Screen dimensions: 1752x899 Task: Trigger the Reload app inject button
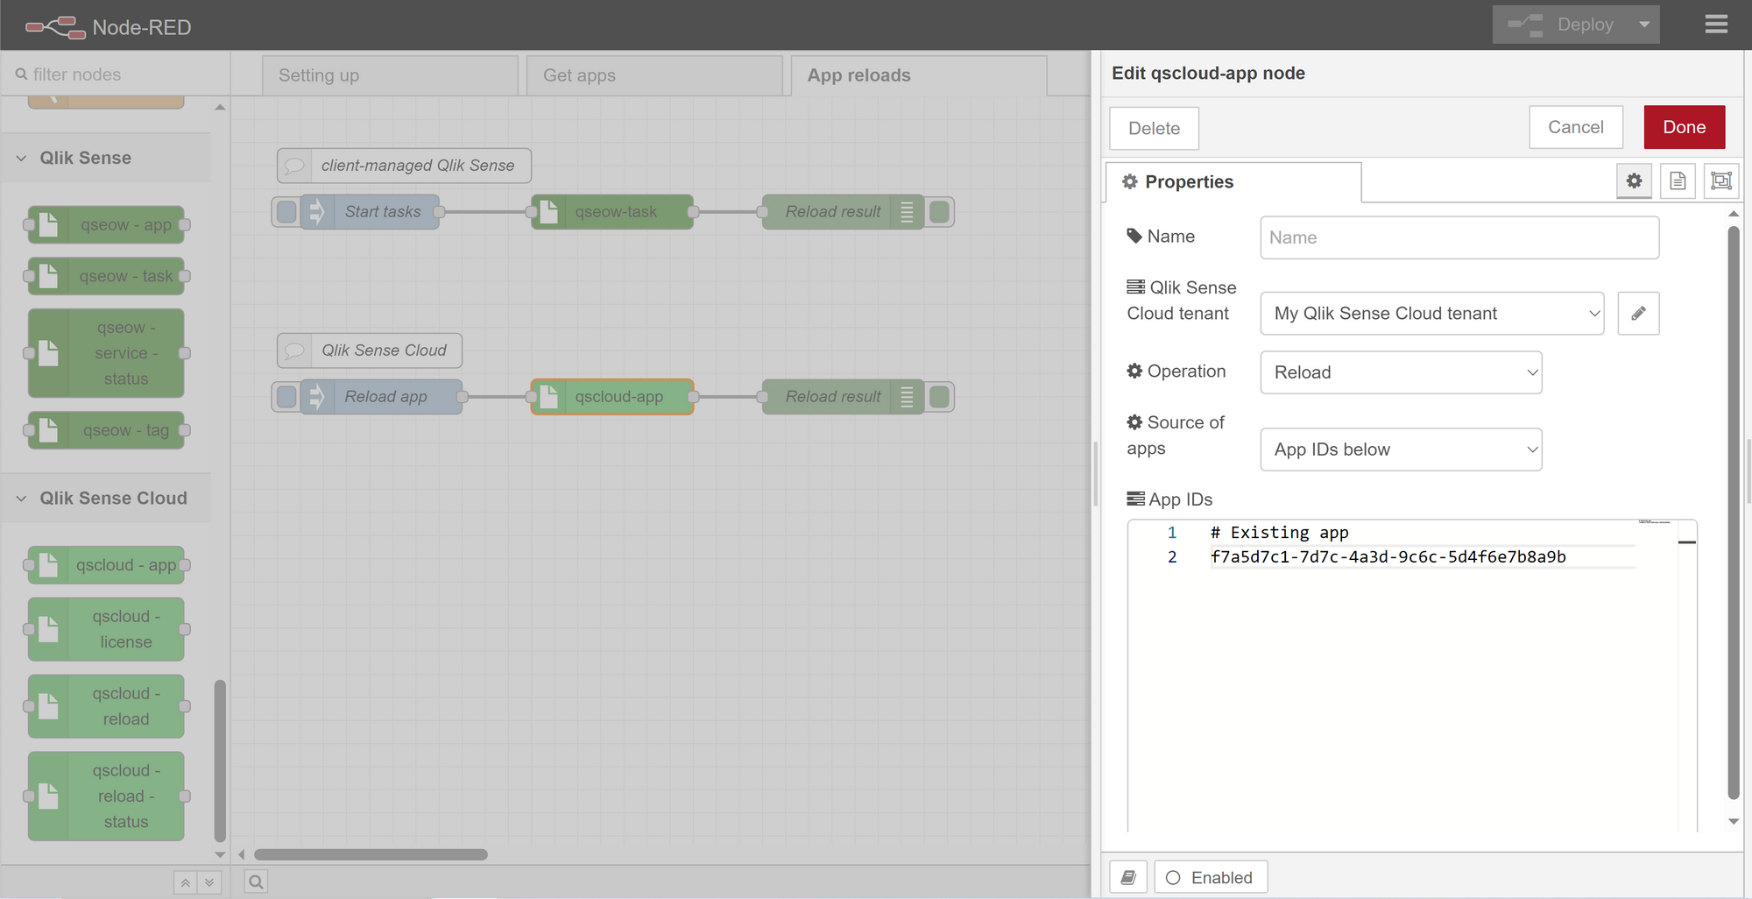pyautogui.click(x=286, y=397)
